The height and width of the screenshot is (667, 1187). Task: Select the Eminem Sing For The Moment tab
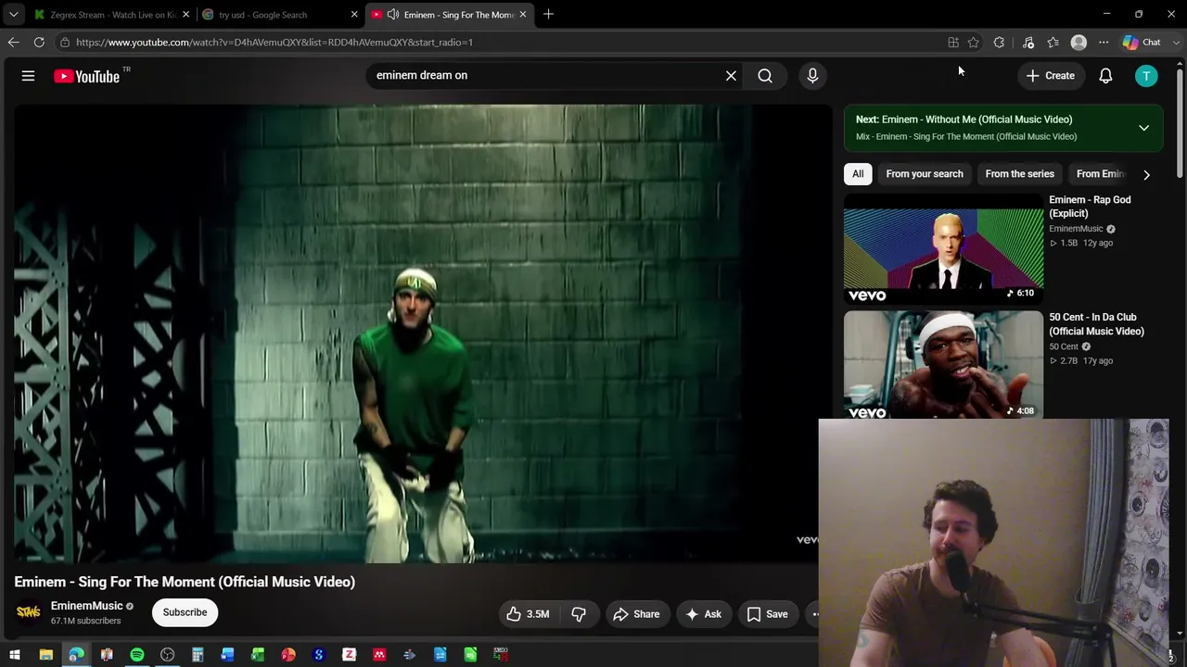point(451,15)
